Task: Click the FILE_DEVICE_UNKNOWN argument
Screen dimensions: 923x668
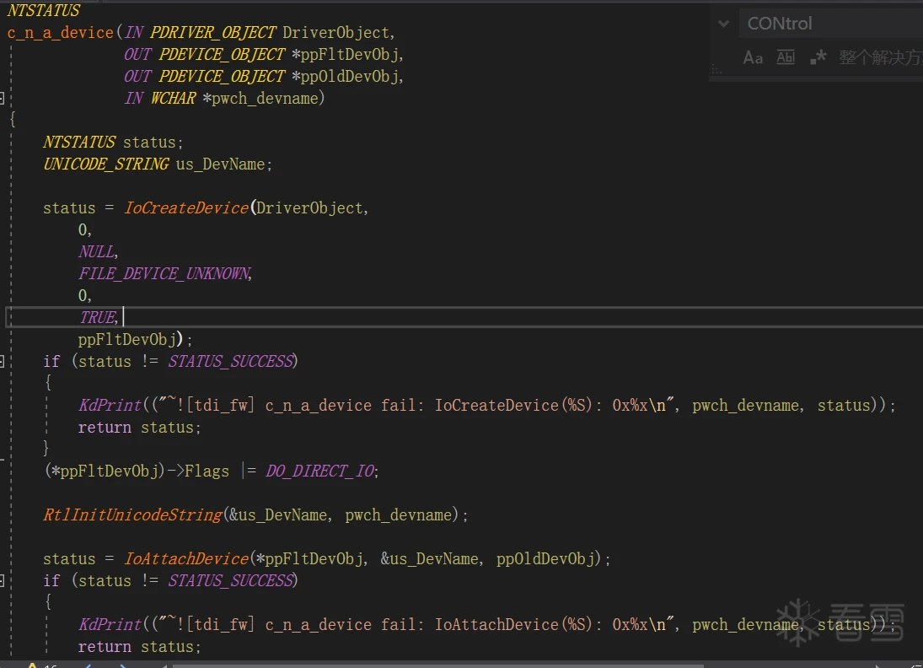Action: coord(164,273)
